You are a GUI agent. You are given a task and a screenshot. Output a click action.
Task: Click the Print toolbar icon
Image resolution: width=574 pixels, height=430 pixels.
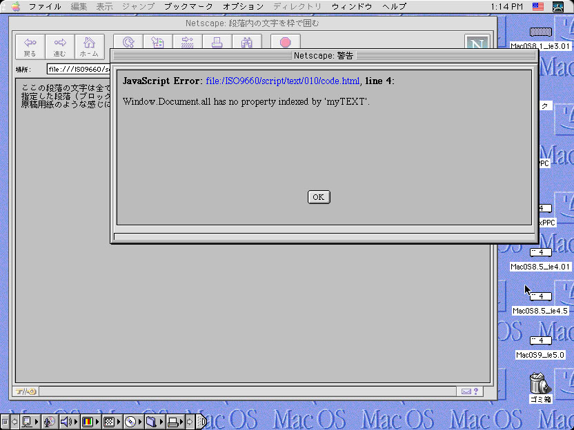pyautogui.click(x=217, y=41)
